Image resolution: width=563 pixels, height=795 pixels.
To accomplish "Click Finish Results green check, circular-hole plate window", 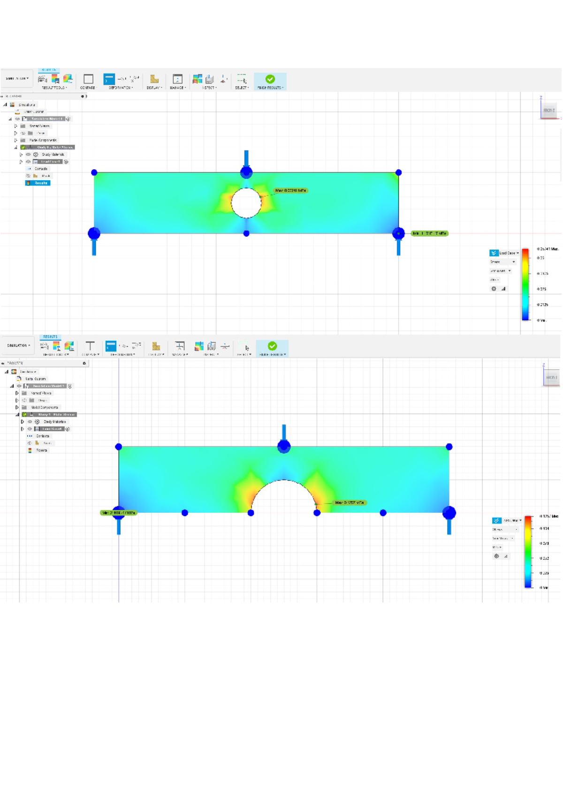I will click(x=270, y=79).
